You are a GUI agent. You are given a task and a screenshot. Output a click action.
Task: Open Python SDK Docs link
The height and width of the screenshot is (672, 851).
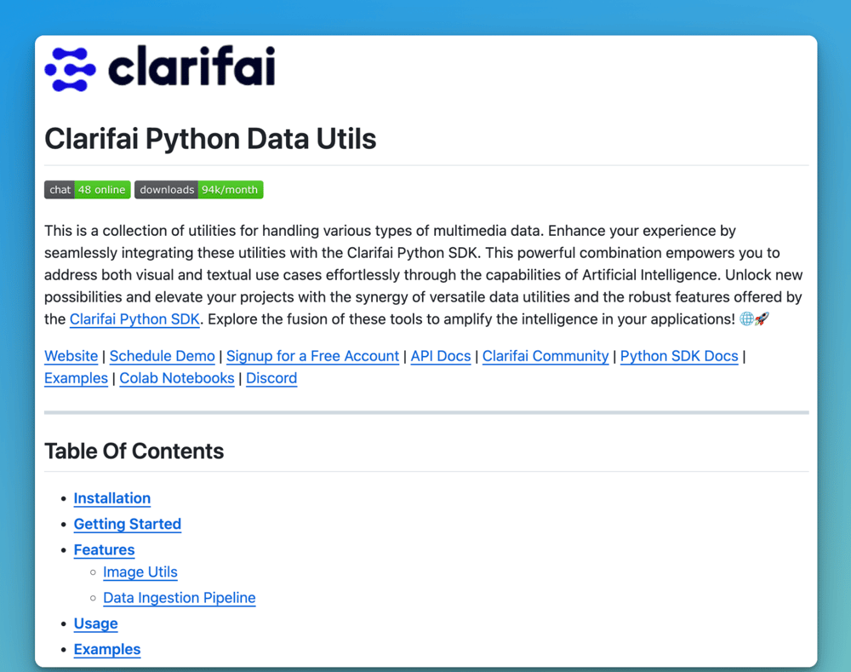679,356
